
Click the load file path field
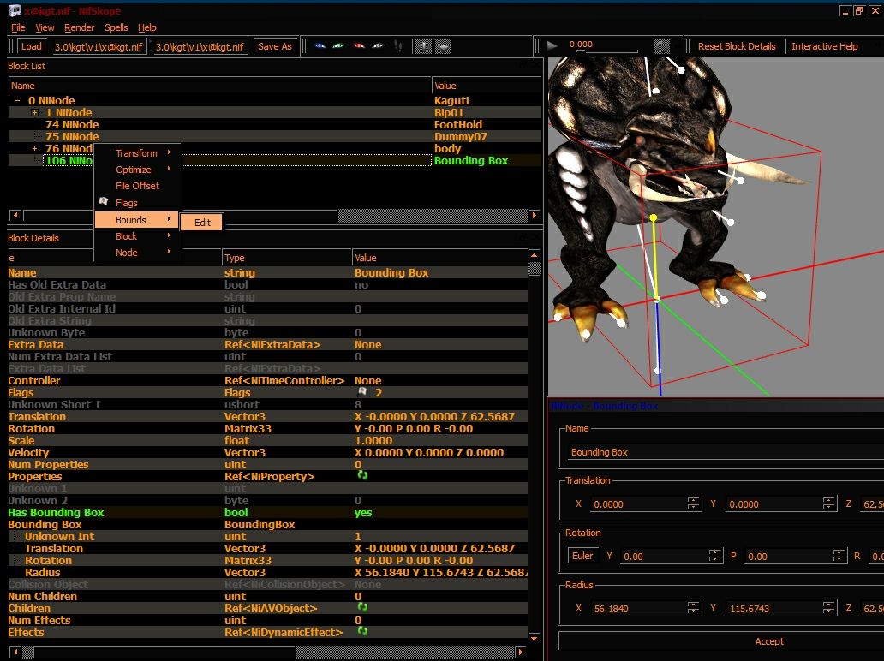99,47
